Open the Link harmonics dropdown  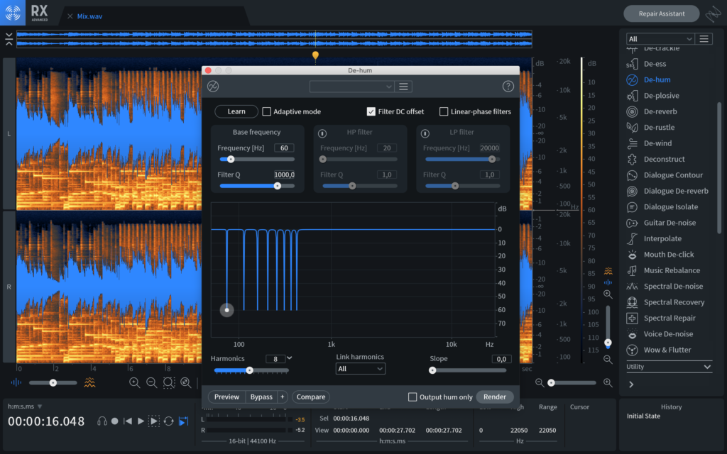coord(361,369)
